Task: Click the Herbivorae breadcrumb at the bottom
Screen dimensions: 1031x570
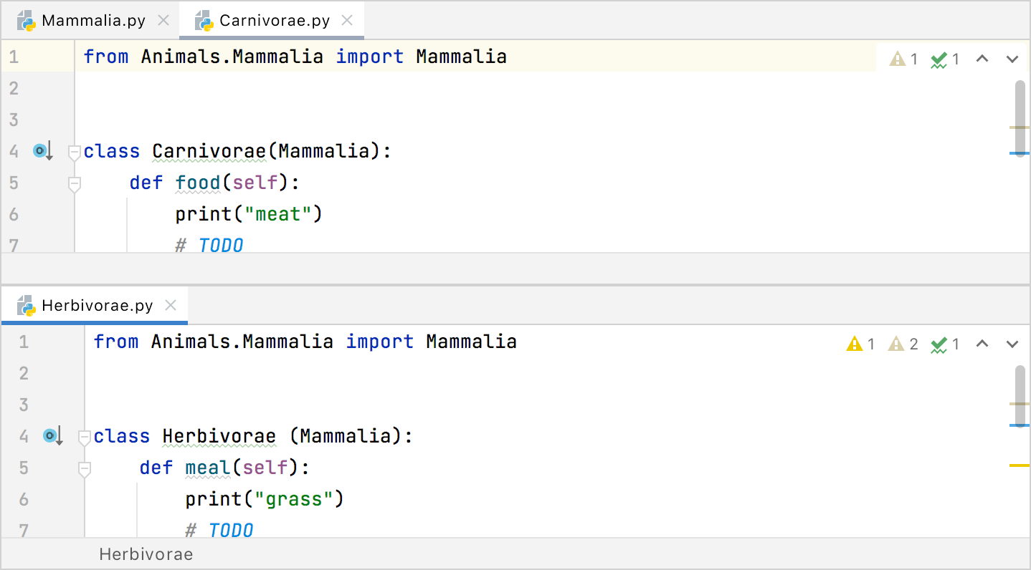Action: click(x=146, y=554)
